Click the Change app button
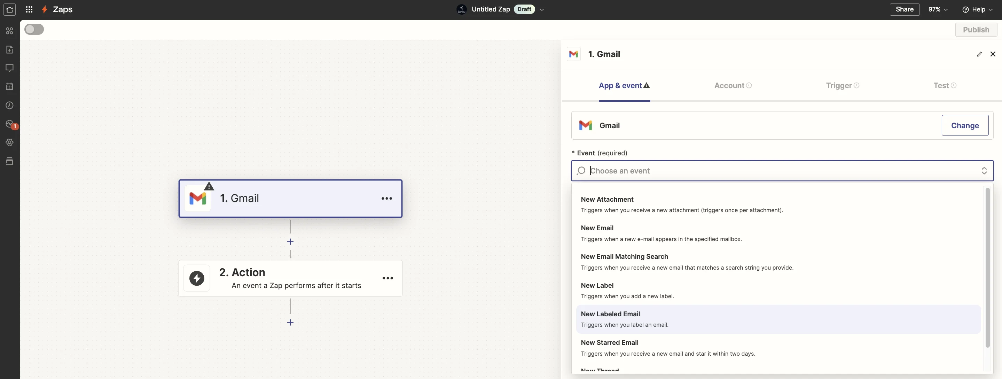 tap(965, 125)
